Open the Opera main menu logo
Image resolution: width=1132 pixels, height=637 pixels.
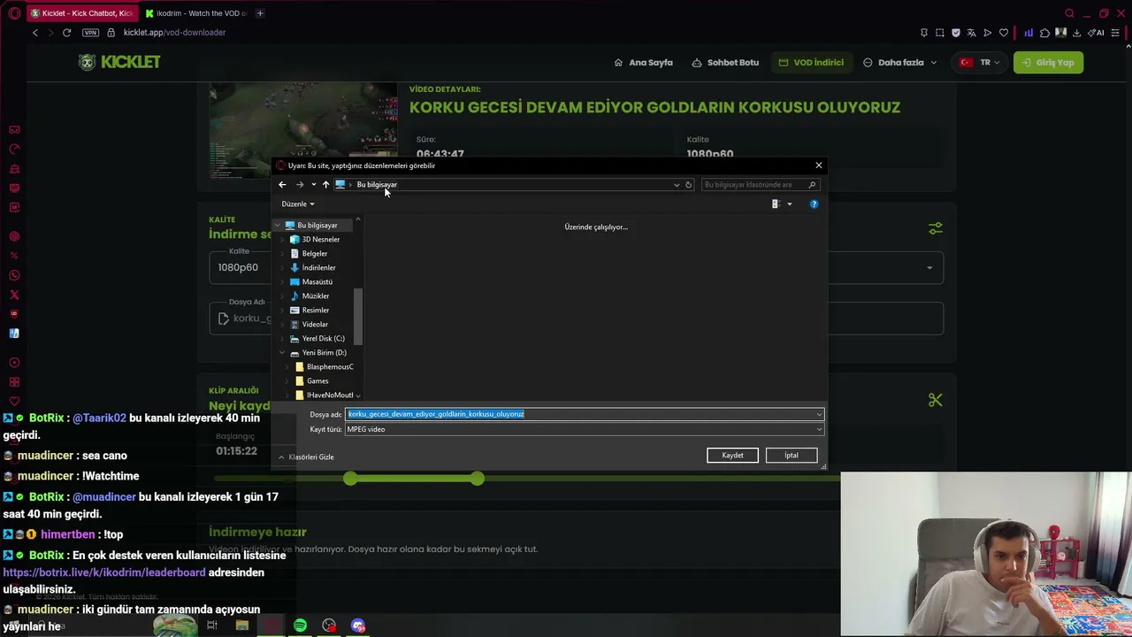(x=14, y=13)
